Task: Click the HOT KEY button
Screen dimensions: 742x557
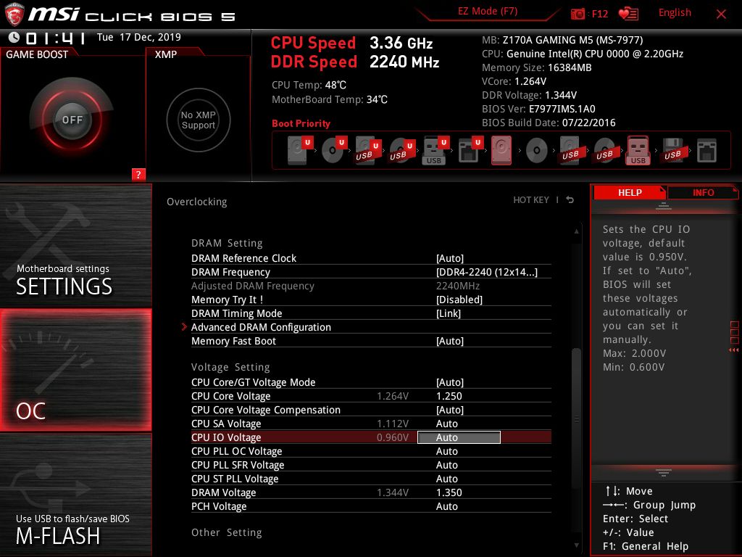Action: (531, 200)
